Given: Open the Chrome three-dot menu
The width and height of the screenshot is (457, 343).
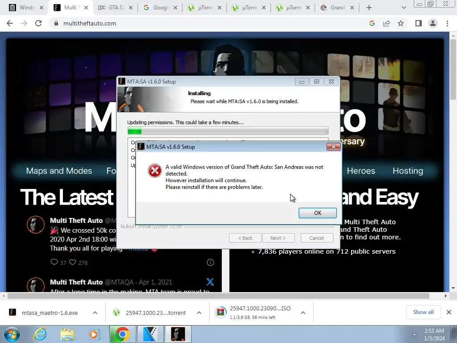Looking at the screenshot, I should pyautogui.click(x=447, y=23).
